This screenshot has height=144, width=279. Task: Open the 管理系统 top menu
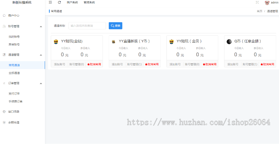tap(89, 2)
